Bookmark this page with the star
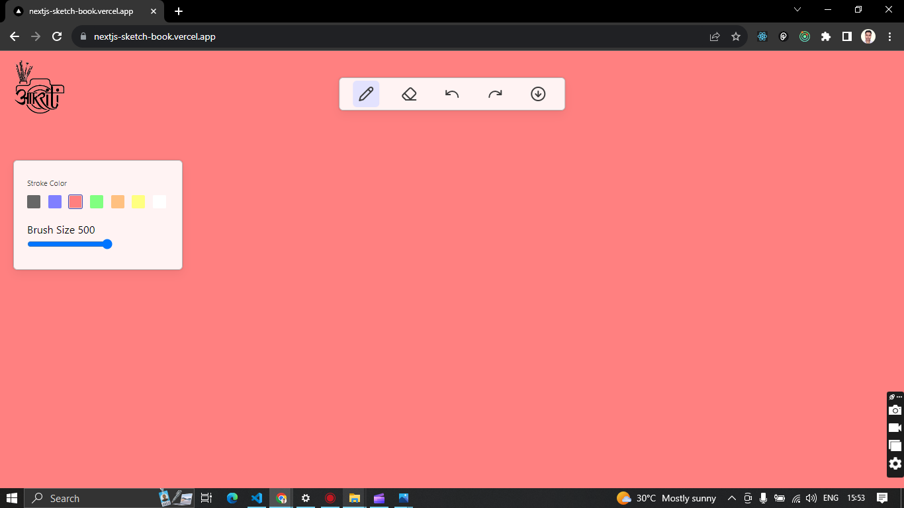This screenshot has height=508, width=904. 736,36
